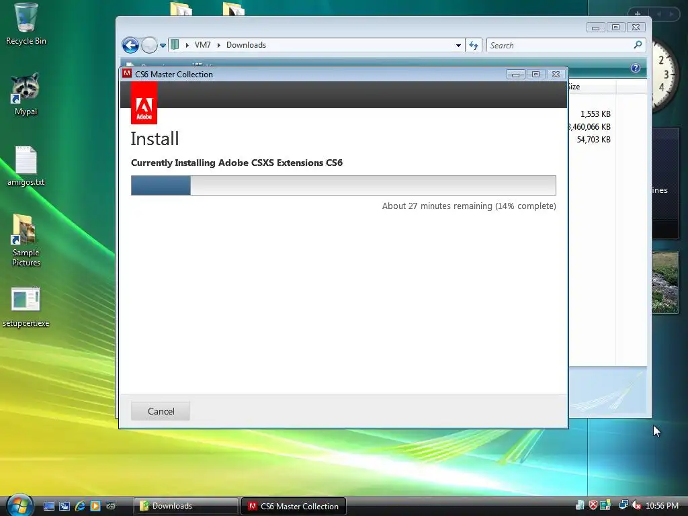Viewport: 688px width, 516px height.
Task: Click the colored-squares tray icon near network
Action: coord(605,505)
